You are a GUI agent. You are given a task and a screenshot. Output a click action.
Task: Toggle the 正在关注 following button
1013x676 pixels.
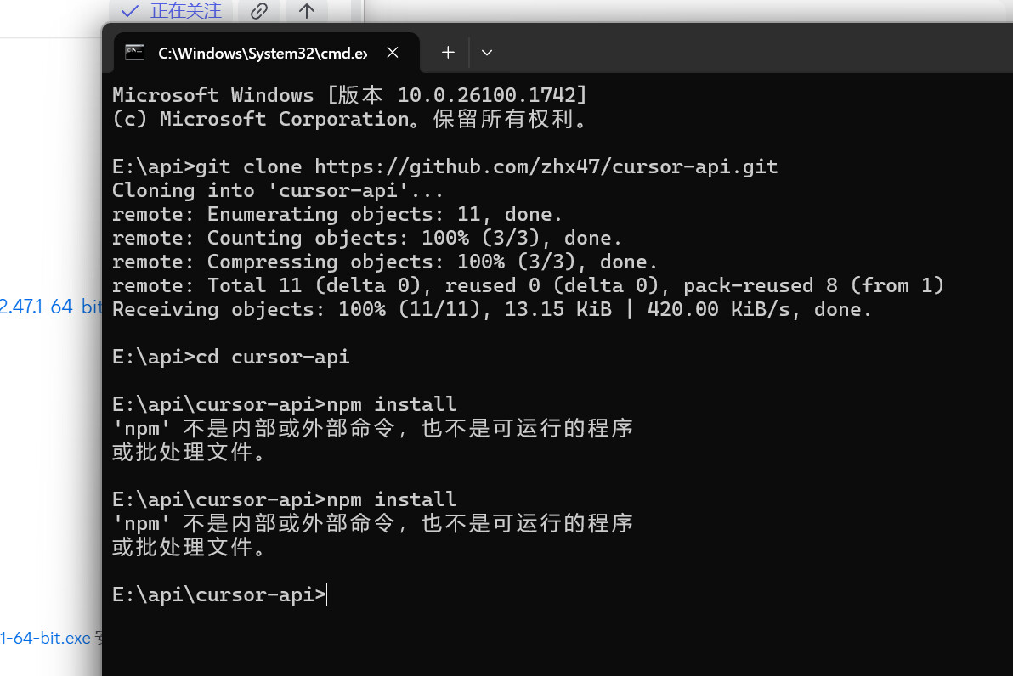point(173,11)
